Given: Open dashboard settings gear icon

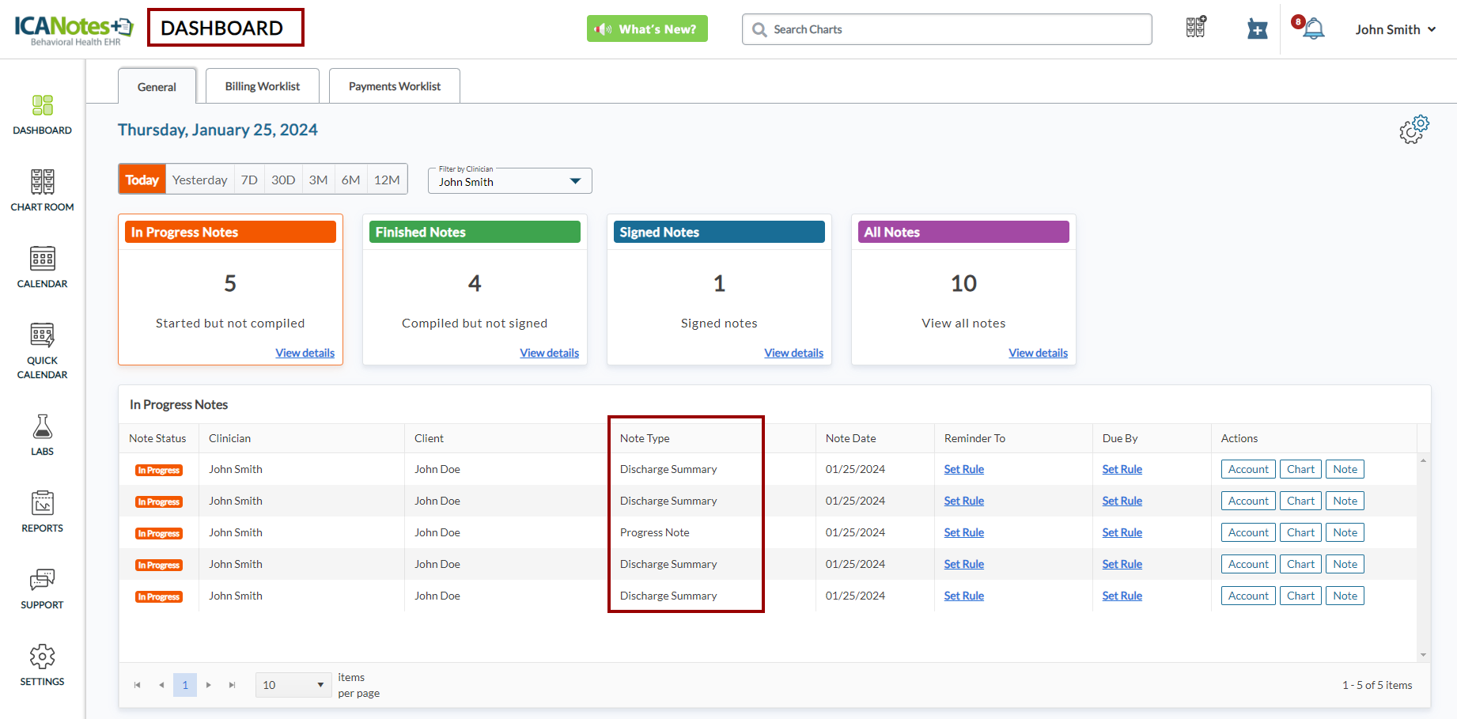Looking at the screenshot, I should pyautogui.click(x=1413, y=129).
